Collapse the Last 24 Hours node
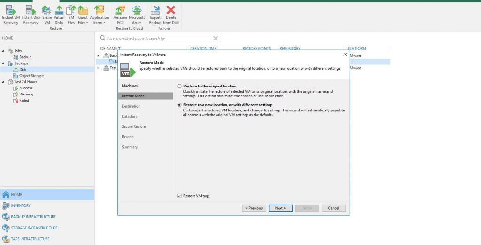This screenshot has height=245, width=481. tap(3, 82)
